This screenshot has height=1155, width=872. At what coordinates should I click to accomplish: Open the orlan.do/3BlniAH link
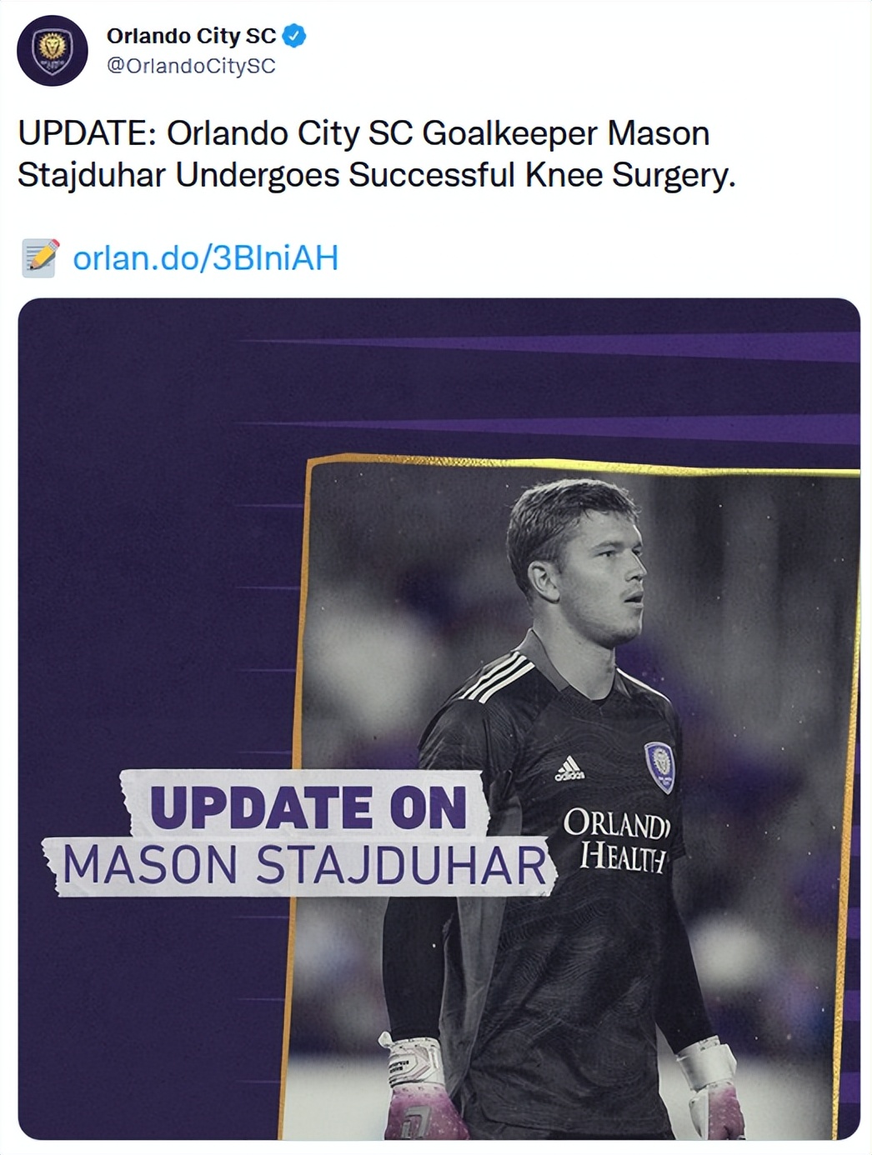205,258
